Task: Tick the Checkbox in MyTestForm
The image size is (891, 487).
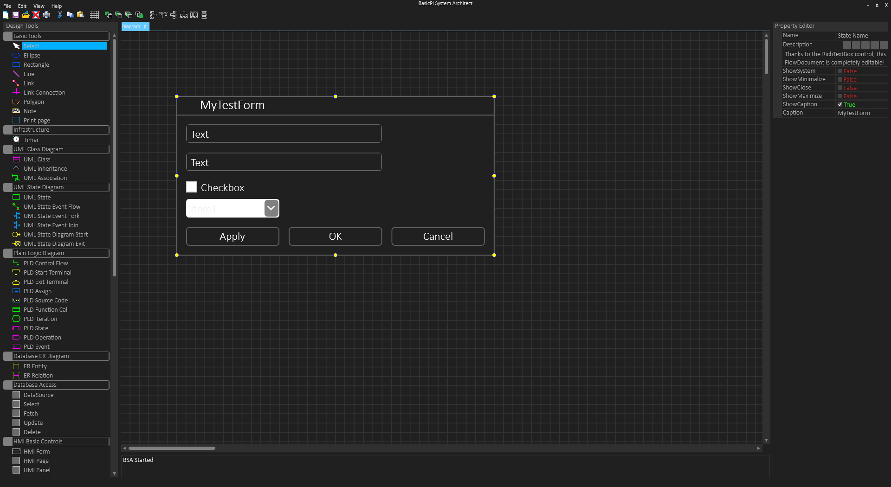Action: (192, 187)
